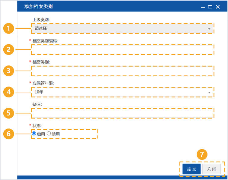Click the 关闭 button

pos(211,169)
